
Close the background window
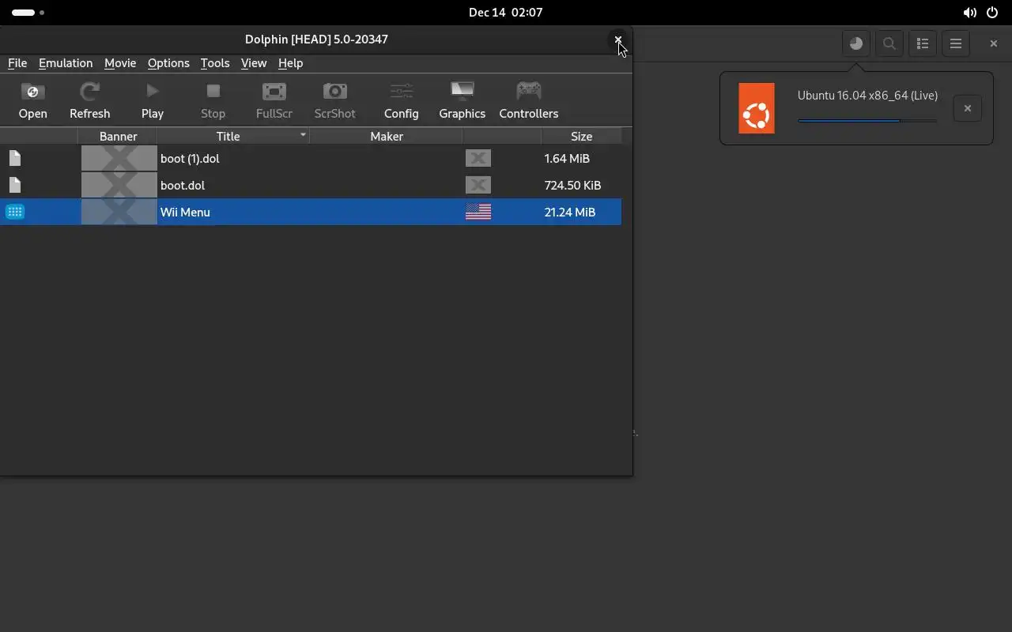click(994, 43)
